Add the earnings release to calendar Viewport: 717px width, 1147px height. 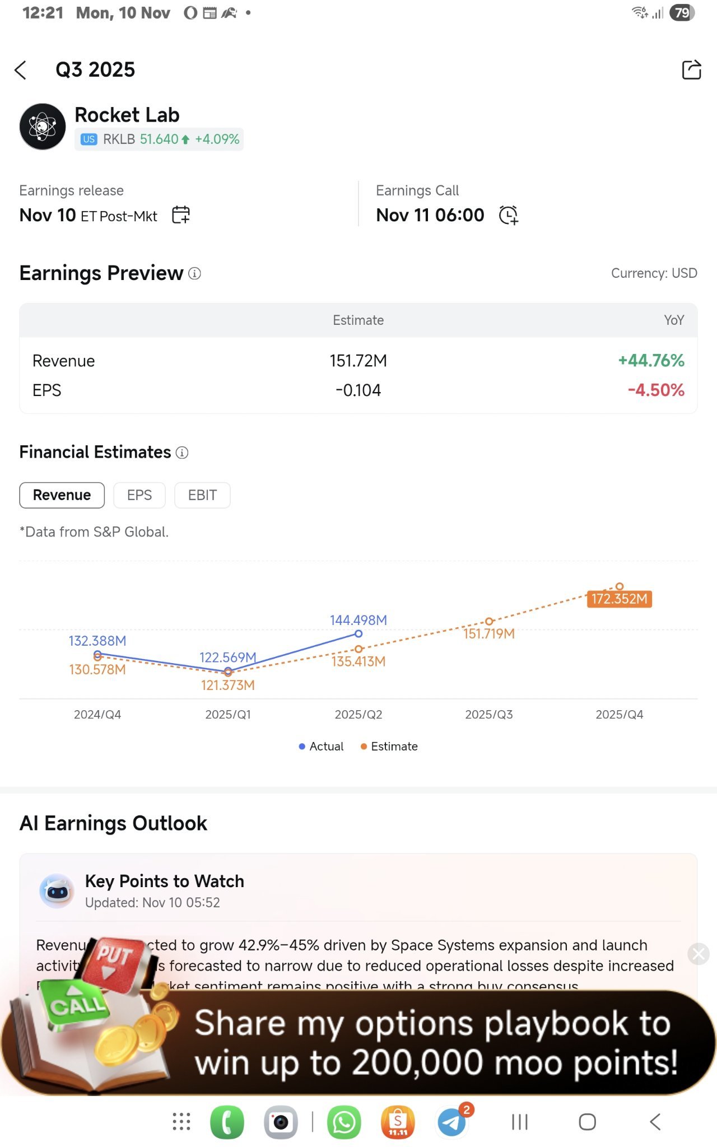point(181,215)
